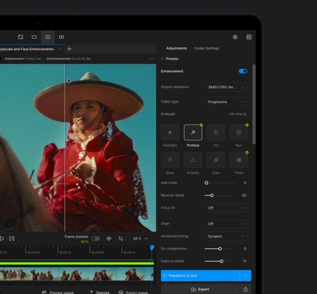This screenshot has width=317, height=294.
Task: Select the Rhea AI model tile
Action: (170, 160)
